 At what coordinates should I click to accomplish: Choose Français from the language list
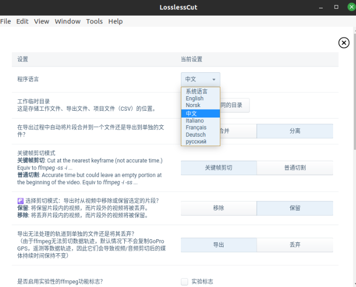point(201,127)
